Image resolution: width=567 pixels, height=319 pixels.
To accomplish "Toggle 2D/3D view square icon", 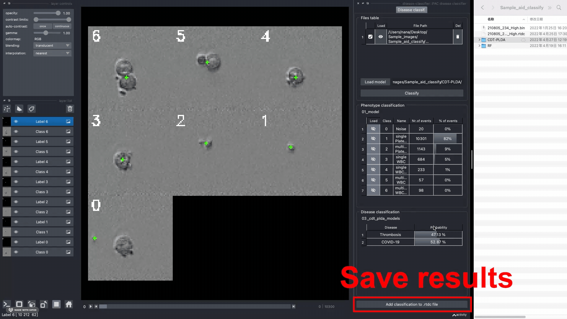I will pos(19,304).
